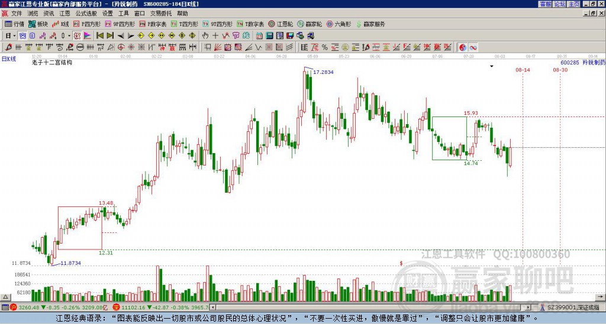Toggle the 权 adjustment button

tap(77, 36)
